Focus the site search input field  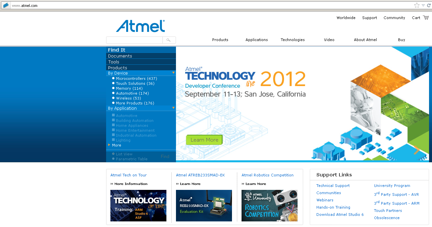[134, 40]
